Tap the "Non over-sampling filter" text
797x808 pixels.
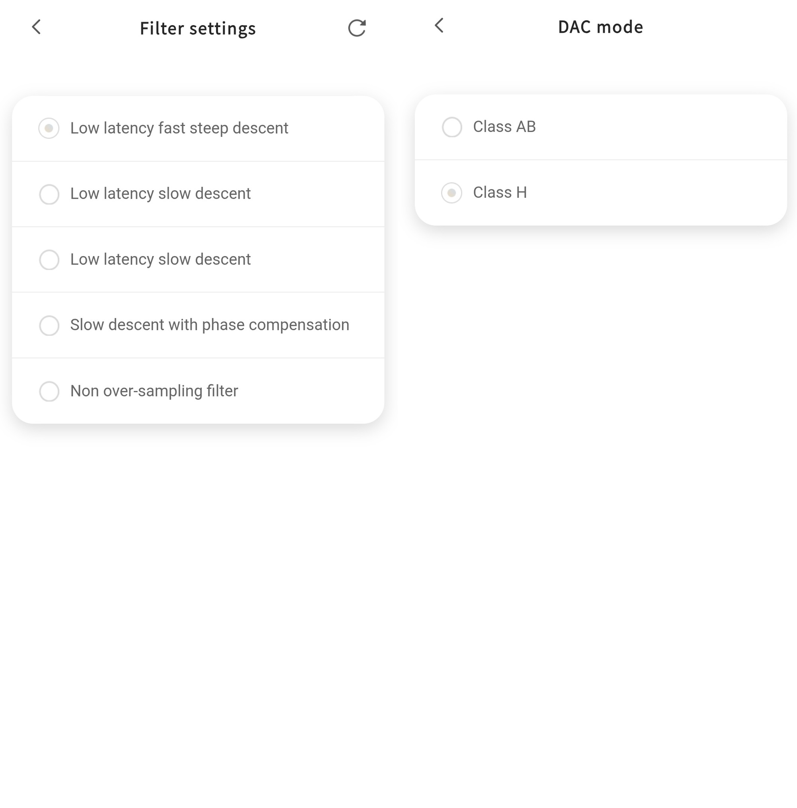pyautogui.click(x=154, y=391)
